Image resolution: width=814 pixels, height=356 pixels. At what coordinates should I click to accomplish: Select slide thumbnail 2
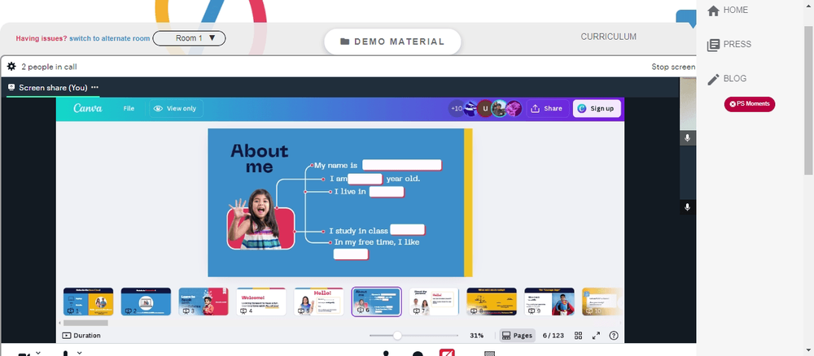(x=146, y=302)
